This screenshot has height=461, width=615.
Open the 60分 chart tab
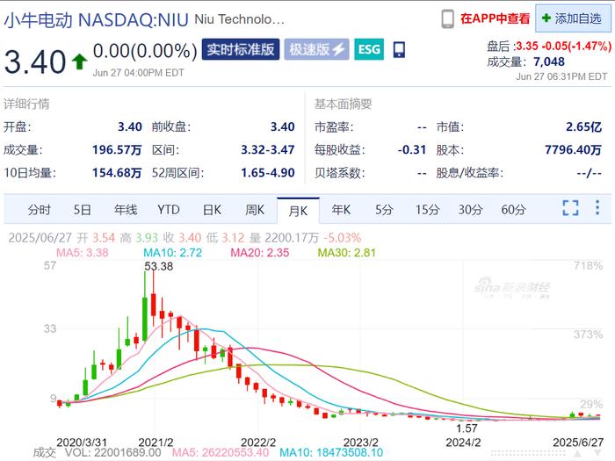coord(513,210)
